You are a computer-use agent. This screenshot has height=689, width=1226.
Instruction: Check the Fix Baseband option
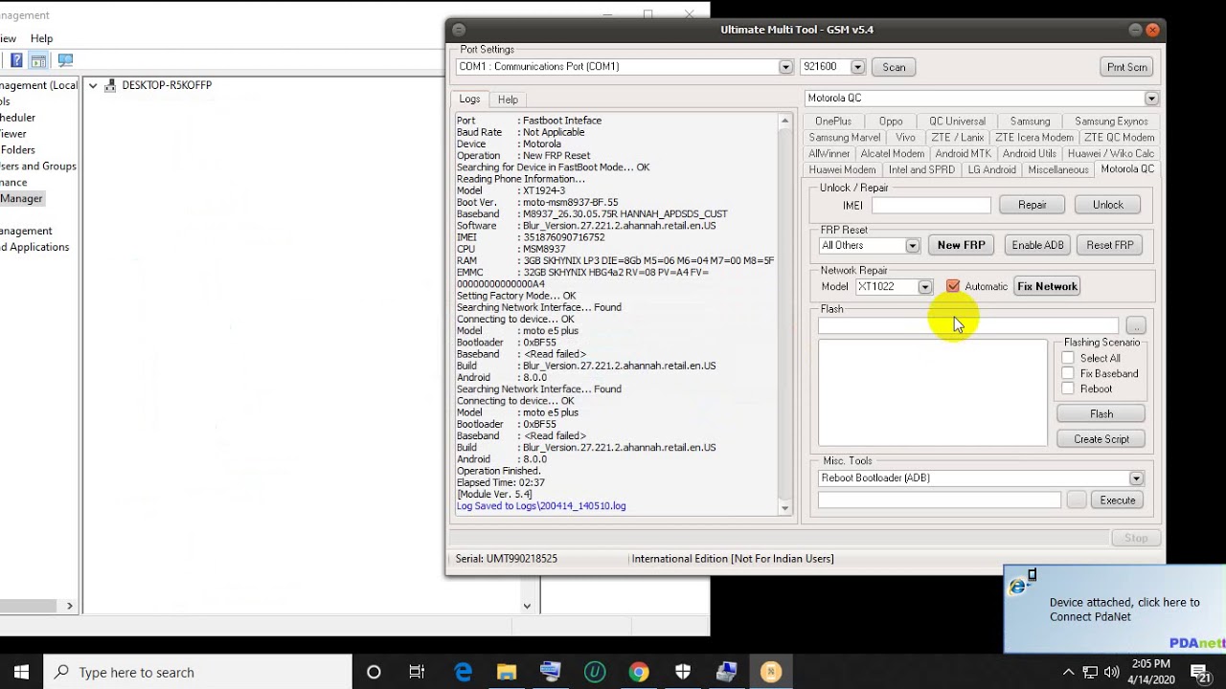[x=1068, y=373]
